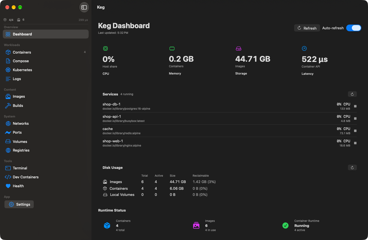Click the Logs sidebar icon
Screen dimensions: 368x240
[8, 79]
